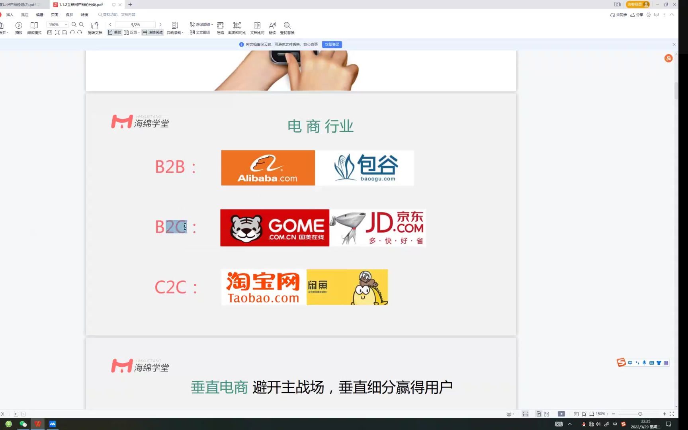Click the settings gear icon top right
Viewport: 688px width, 430px height.
coord(649,15)
